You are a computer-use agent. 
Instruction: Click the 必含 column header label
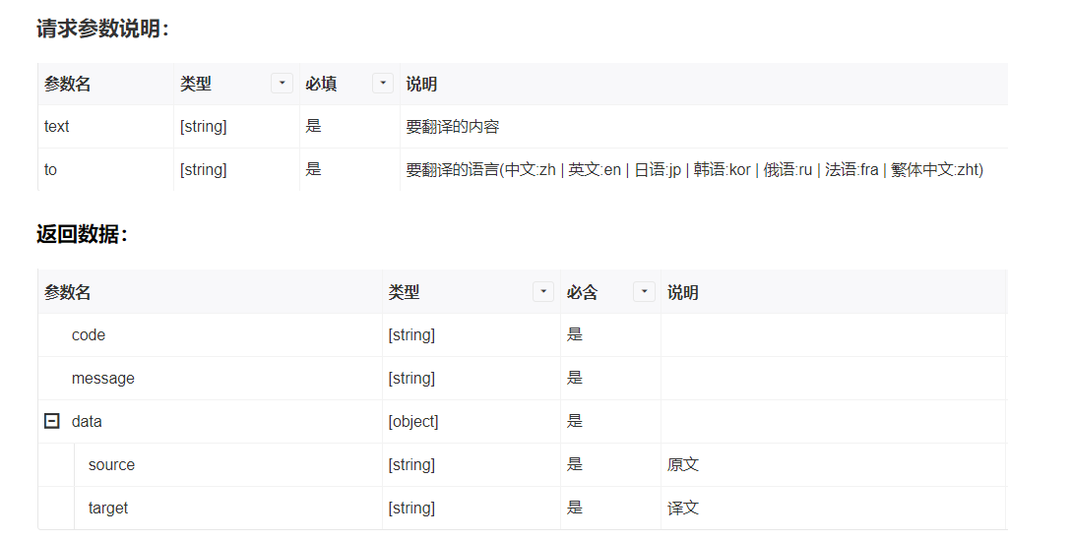(582, 293)
